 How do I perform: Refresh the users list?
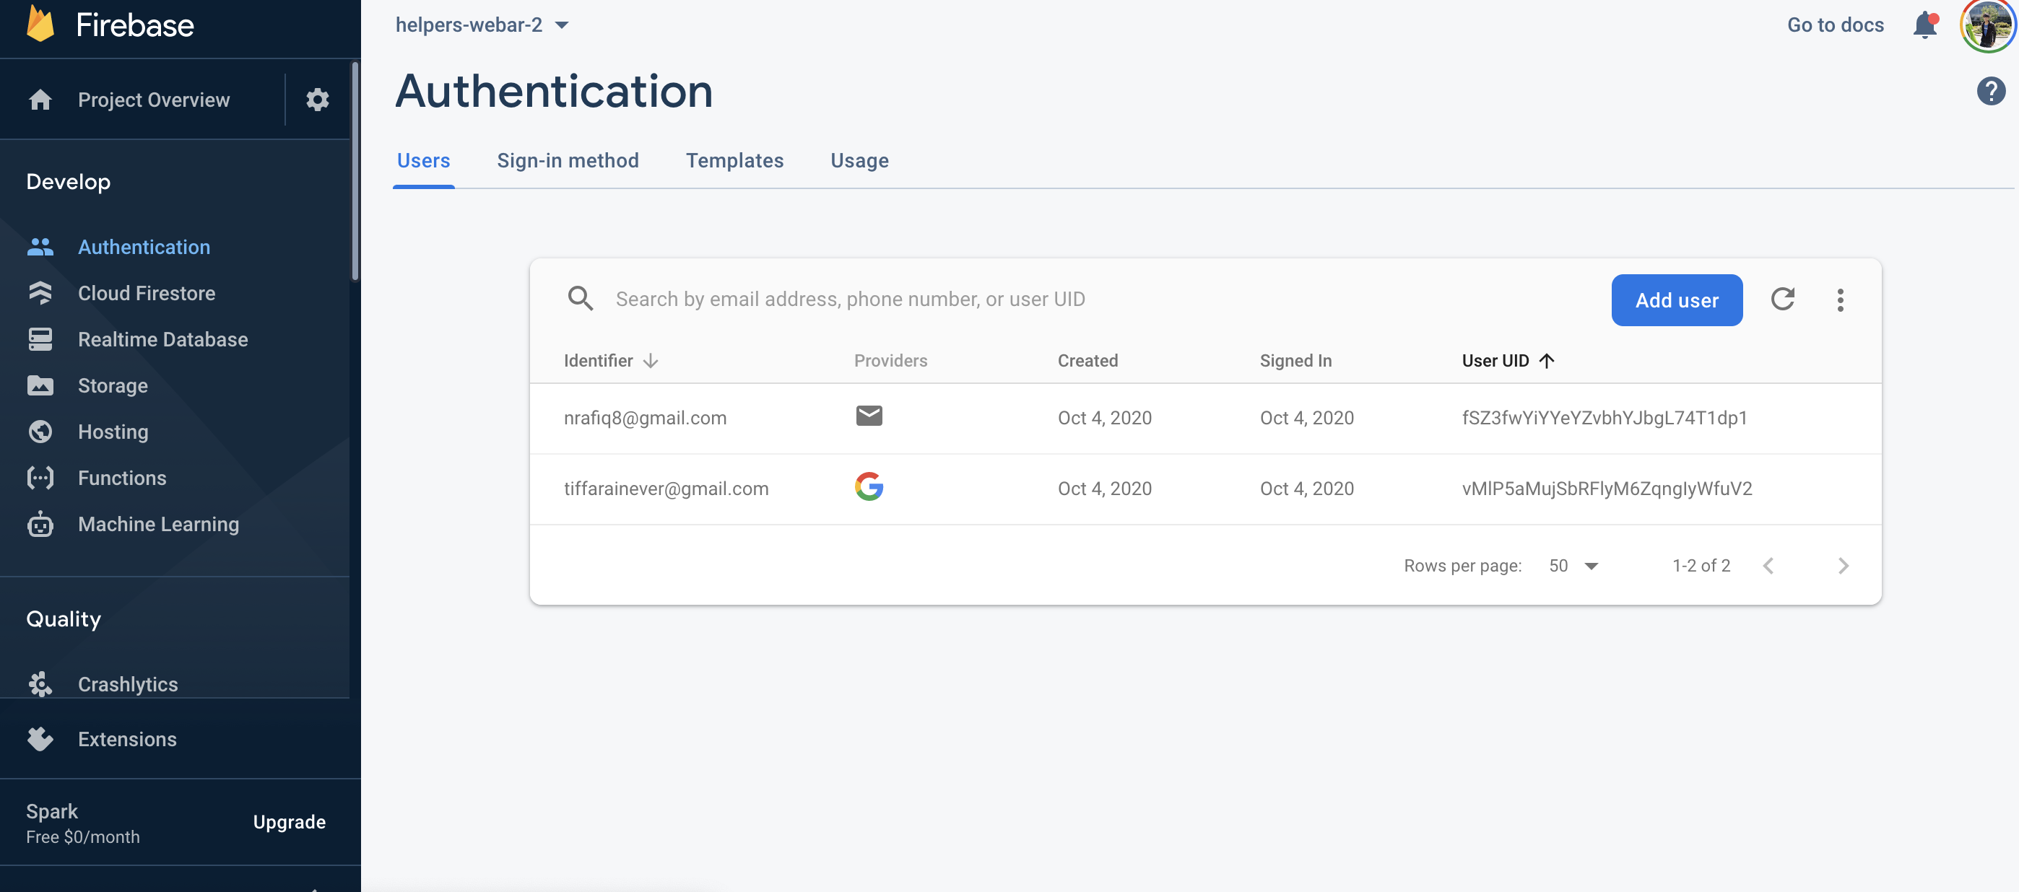pos(1782,299)
